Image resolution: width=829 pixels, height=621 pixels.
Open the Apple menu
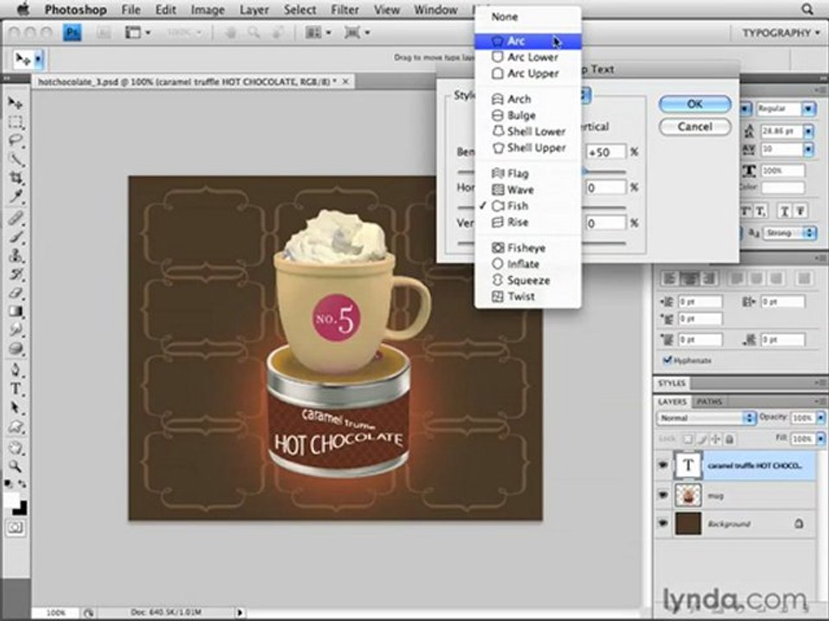click(x=24, y=9)
